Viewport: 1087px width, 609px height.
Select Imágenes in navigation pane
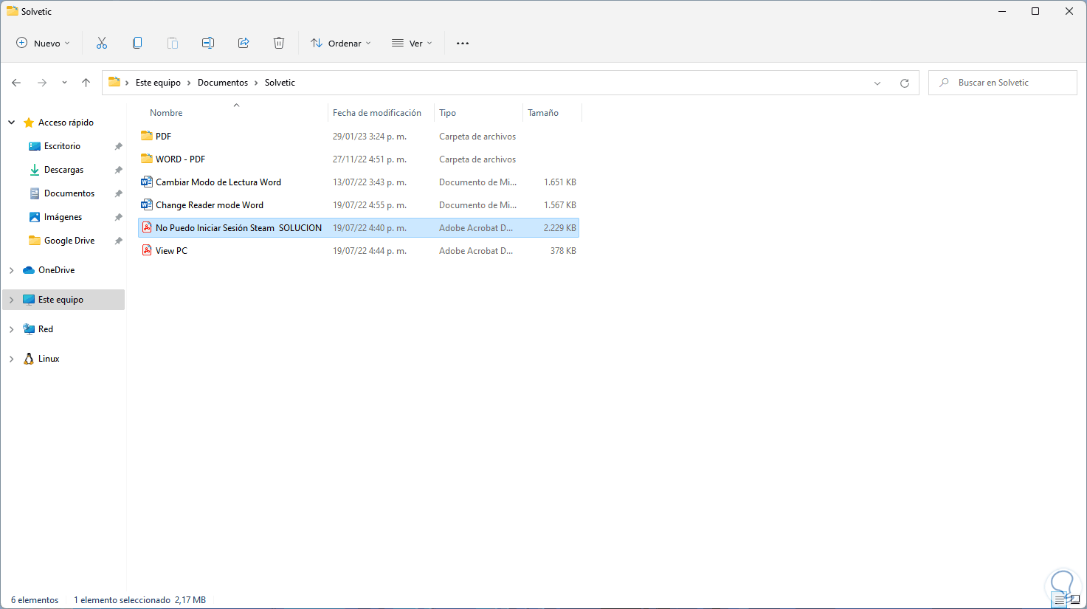(63, 217)
